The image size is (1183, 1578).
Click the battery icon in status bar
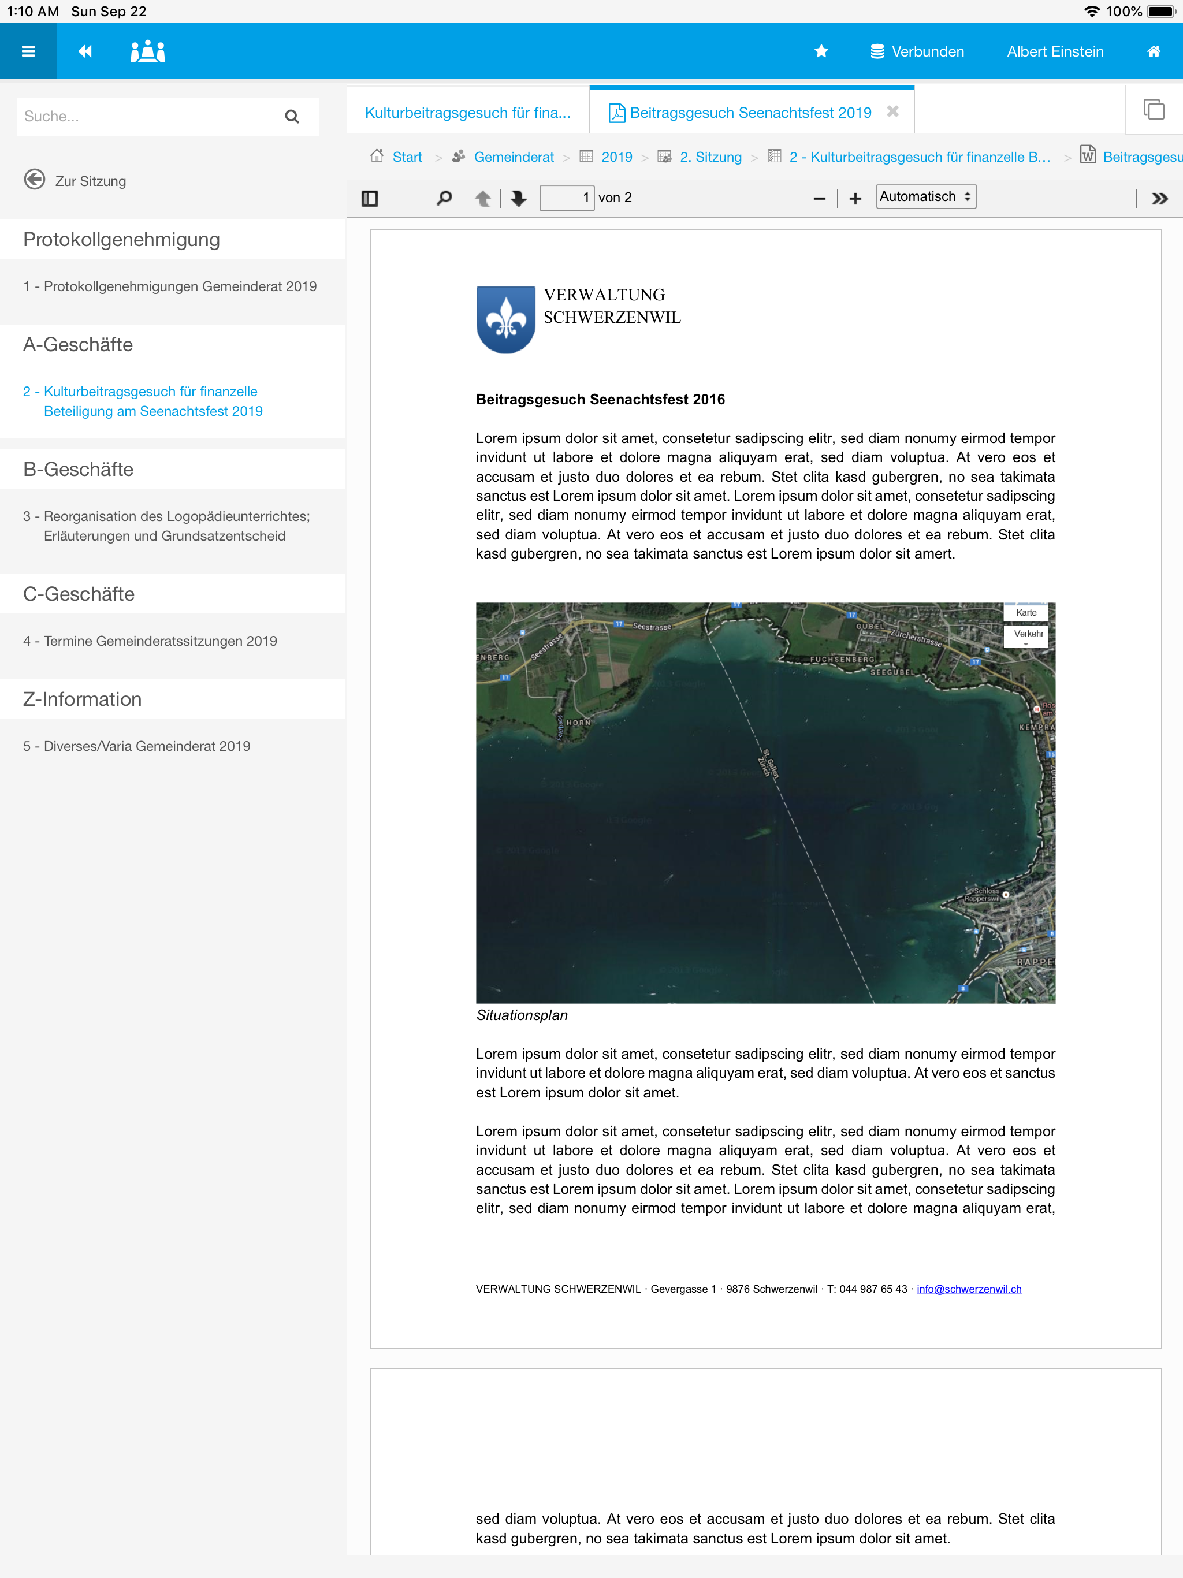tap(1162, 12)
